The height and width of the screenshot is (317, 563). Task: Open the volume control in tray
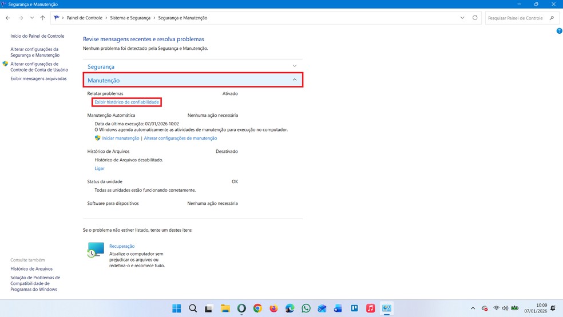[505, 308]
